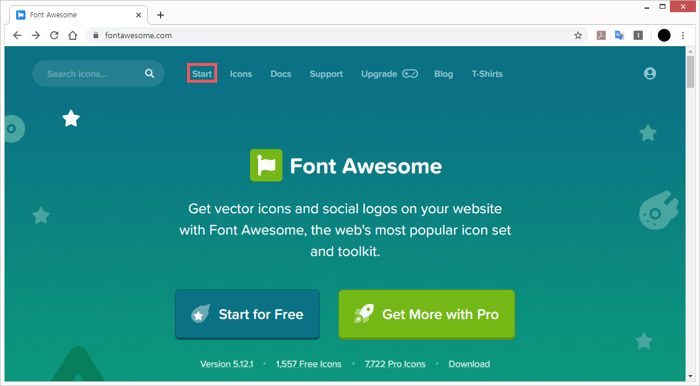Reload the page with the refresh icon
Screen dimensions: 700x386
click(54, 35)
